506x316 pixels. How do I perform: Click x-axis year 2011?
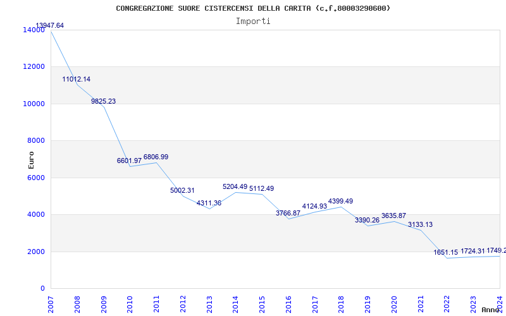[x=156, y=305]
